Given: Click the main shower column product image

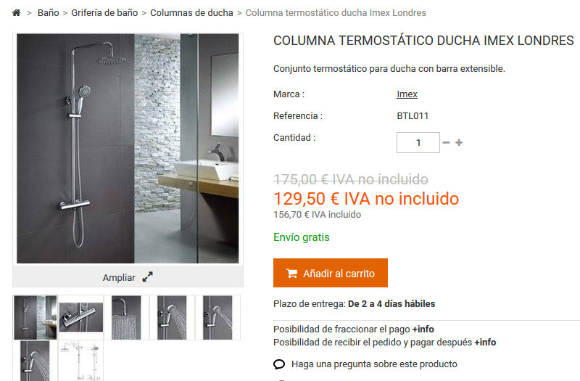Looking at the screenshot, I should pyautogui.click(x=128, y=149).
